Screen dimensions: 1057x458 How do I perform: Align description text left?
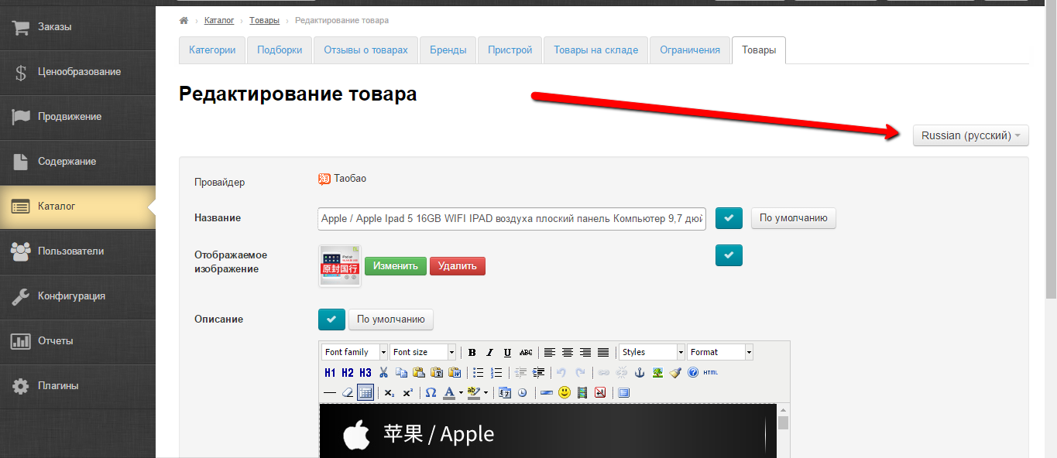coord(549,352)
